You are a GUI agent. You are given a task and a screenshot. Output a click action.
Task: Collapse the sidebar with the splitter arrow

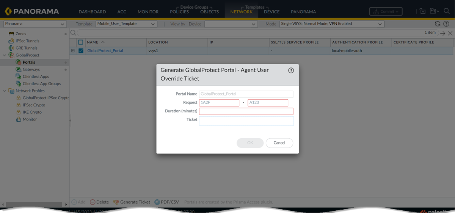tap(69, 121)
